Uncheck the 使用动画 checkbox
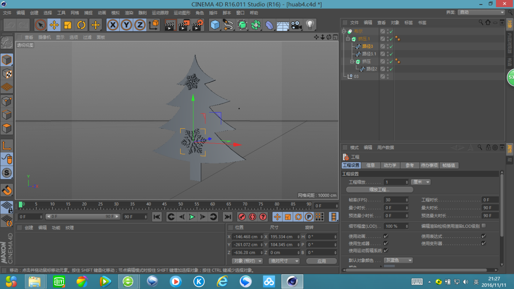This screenshot has height=289, width=514. click(x=386, y=236)
